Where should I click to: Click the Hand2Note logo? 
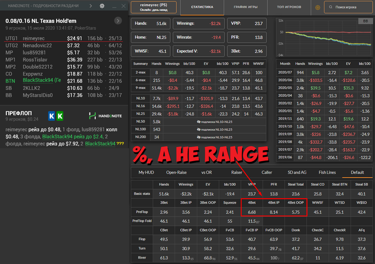tap(105, 116)
